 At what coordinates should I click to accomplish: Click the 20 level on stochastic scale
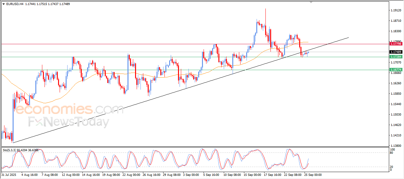pyautogui.click(x=392, y=167)
